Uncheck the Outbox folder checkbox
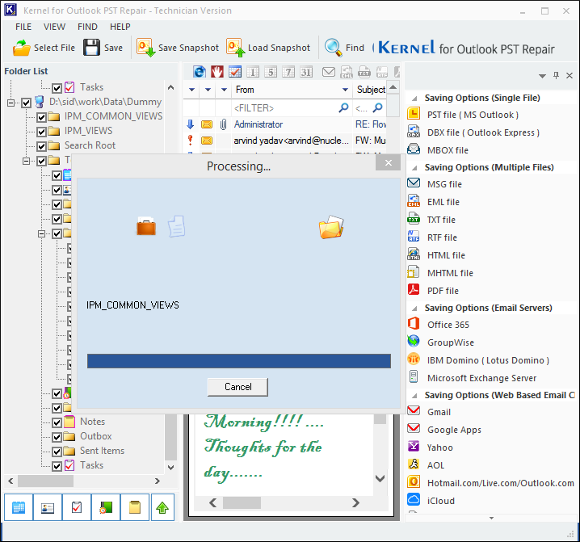The height and width of the screenshot is (542, 580). (x=57, y=437)
